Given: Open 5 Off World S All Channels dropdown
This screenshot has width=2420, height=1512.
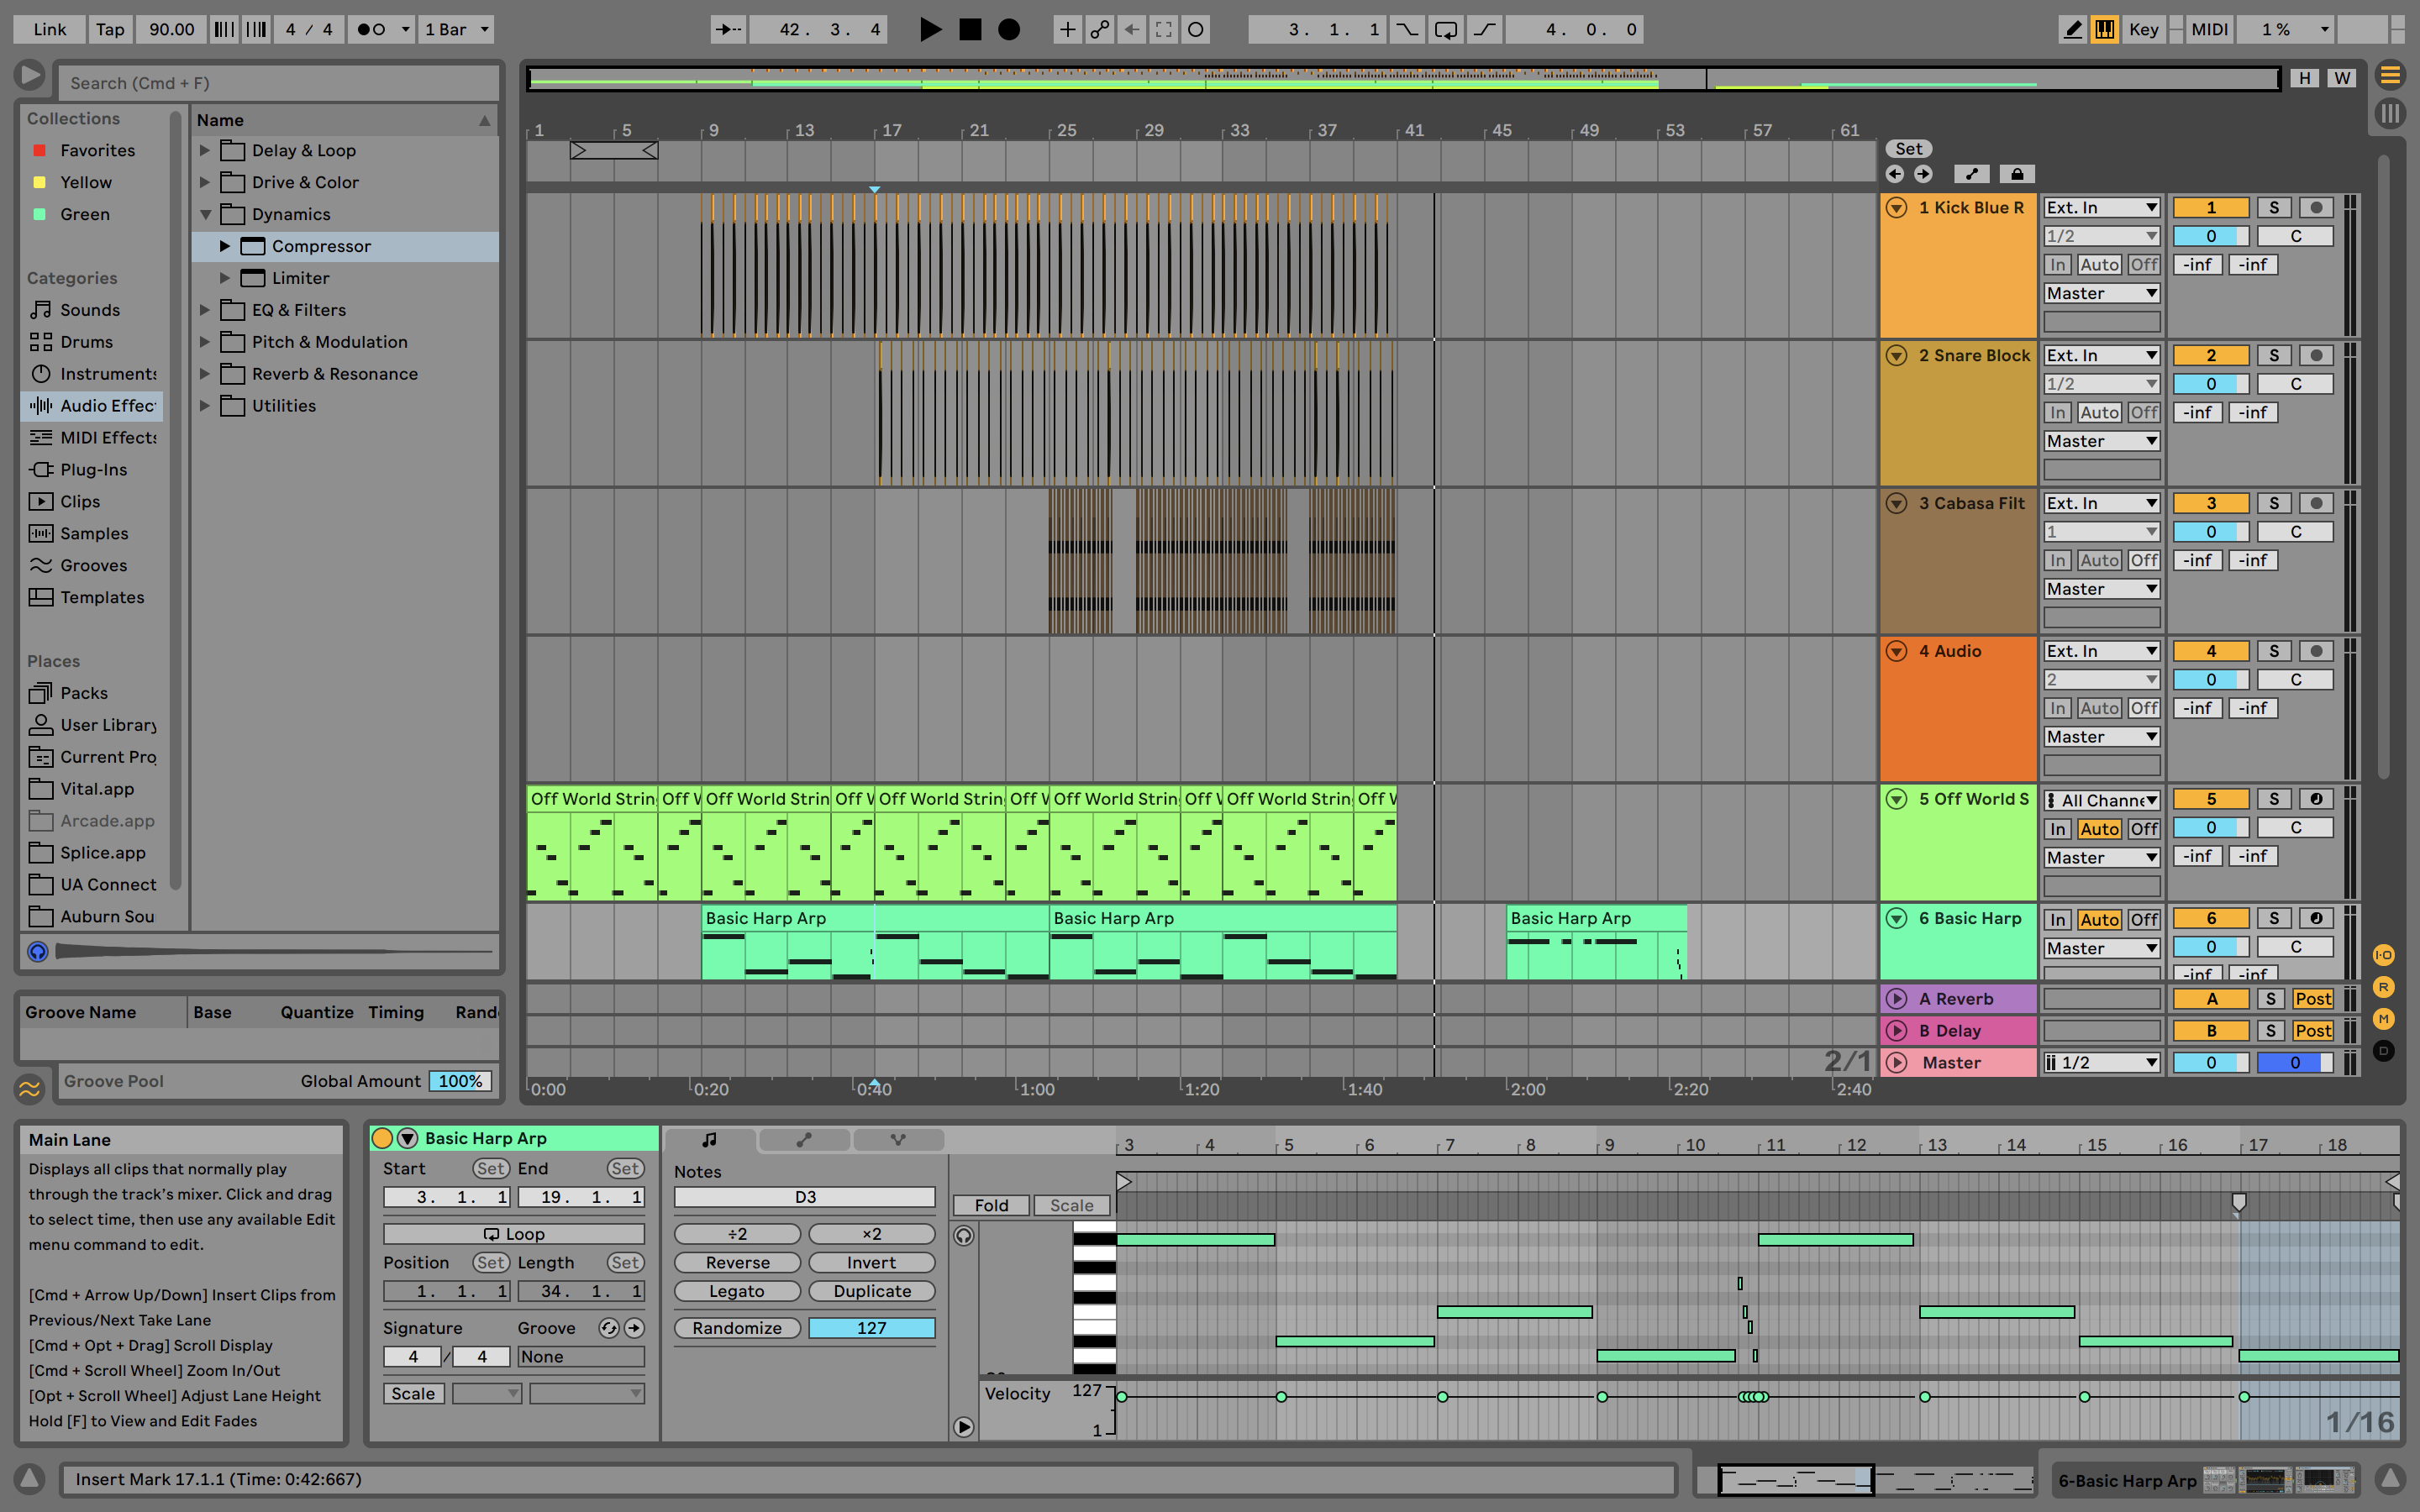Looking at the screenshot, I should 2101,800.
